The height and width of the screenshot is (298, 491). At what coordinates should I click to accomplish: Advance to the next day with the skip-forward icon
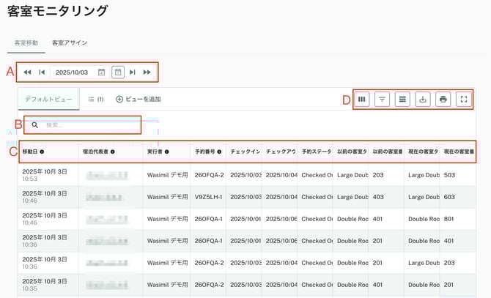pyautogui.click(x=133, y=72)
